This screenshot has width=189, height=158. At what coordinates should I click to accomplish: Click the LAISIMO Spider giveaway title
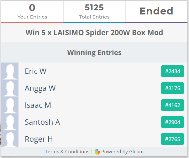[x=94, y=33]
